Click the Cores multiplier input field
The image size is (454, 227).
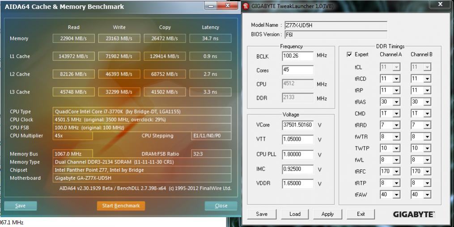[297, 70]
